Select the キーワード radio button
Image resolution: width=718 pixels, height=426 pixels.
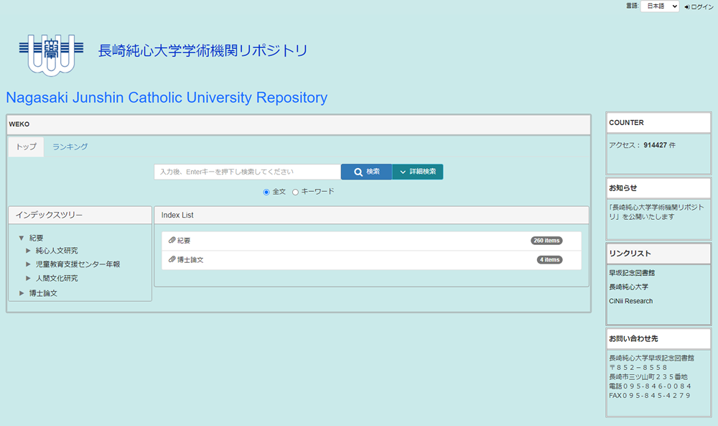pos(295,192)
